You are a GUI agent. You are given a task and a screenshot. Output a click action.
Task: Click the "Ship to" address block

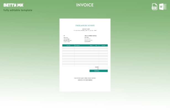pyautogui.click(x=90, y=39)
